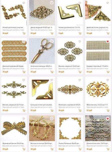Add Мини вензель 35x23 to cart

tap(108, 110)
